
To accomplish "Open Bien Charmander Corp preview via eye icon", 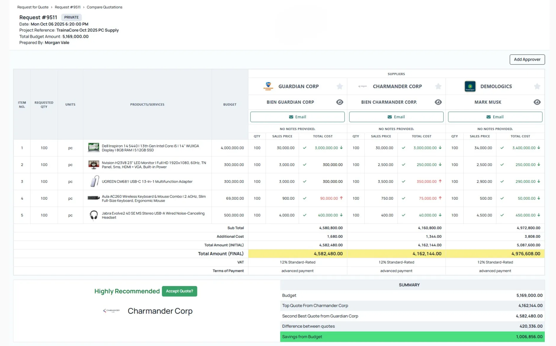I will point(438,102).
